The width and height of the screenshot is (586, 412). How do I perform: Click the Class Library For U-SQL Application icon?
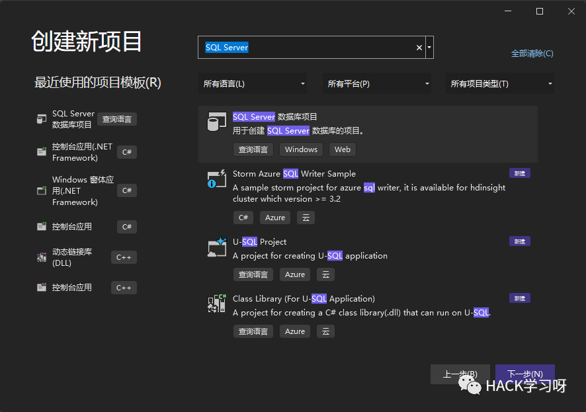click(217, 304)
